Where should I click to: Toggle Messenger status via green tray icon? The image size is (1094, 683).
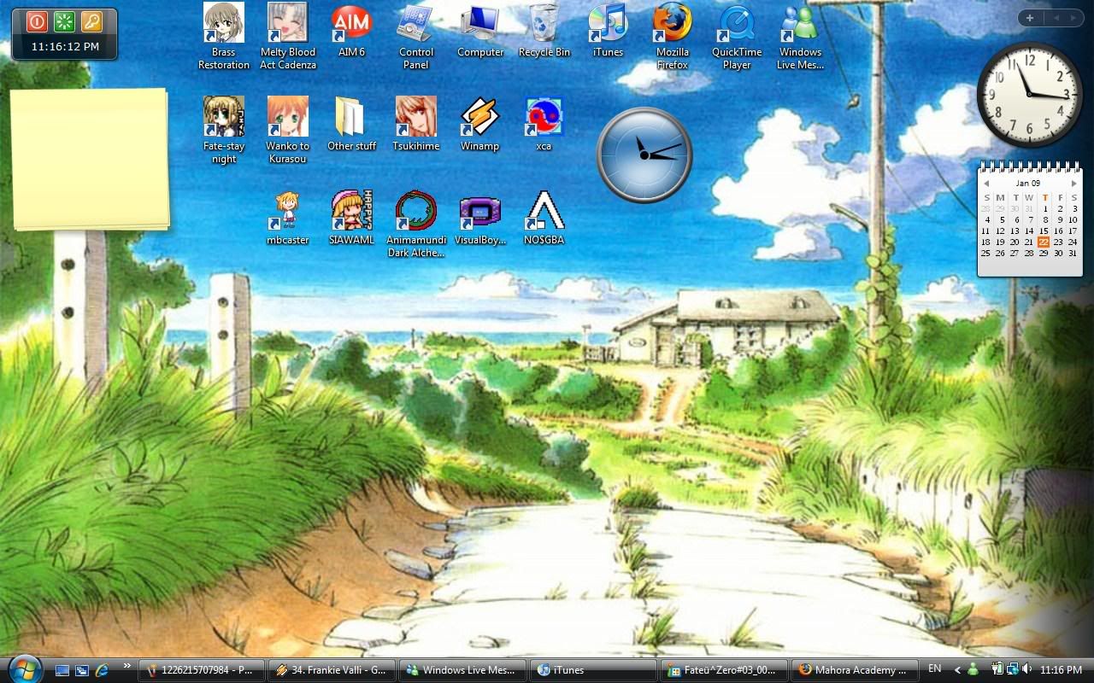973,669
